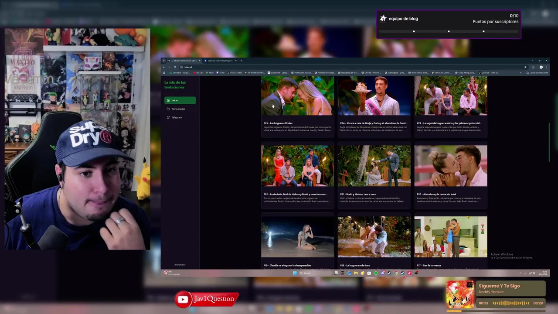Open the tab search dropdown arrow
558x314 pixels.
click(163, 61)
